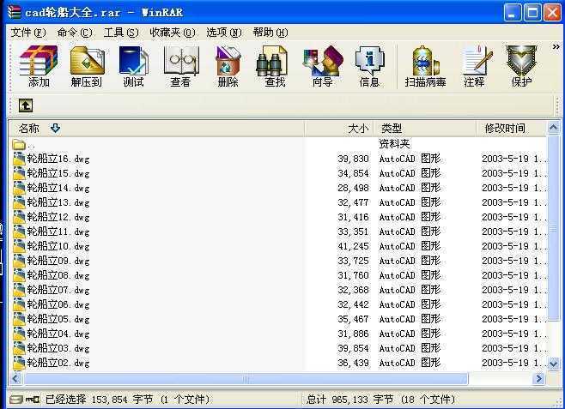Select file name 轮船立06.dwg
Viewport: 565px width, 409px height.
[x=58, y=304]
